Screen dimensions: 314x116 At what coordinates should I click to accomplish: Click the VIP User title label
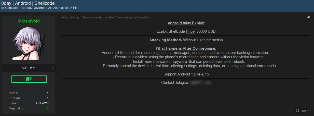pyautogui.click(x=29, y=68)
